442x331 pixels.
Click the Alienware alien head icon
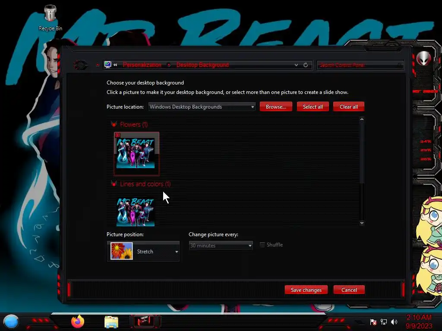click(x=424, y=58)
